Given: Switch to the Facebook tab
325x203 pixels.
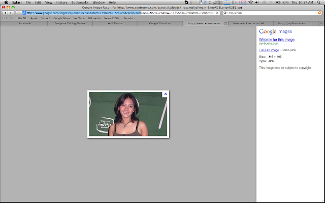Looking at the screenshot, I should pyautogui.click(x=25, y=23).
